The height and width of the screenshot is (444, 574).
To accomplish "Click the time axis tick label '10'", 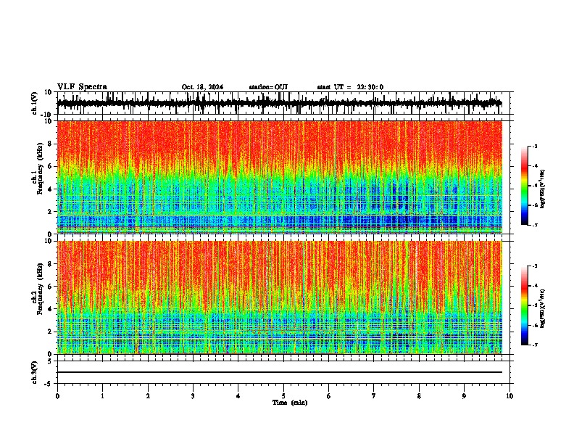I will pos(509,396).
